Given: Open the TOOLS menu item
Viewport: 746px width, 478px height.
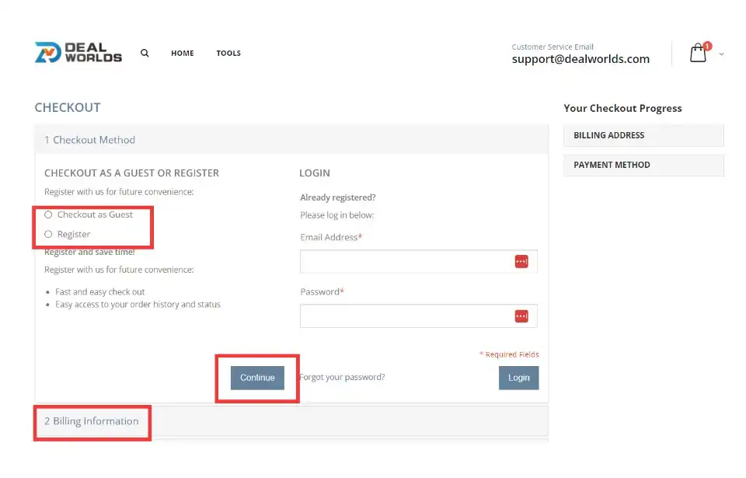Looking at the screenshot, I should 228,54.
